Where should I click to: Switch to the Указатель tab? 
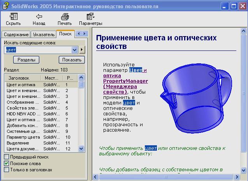click(x=44, y=35)
